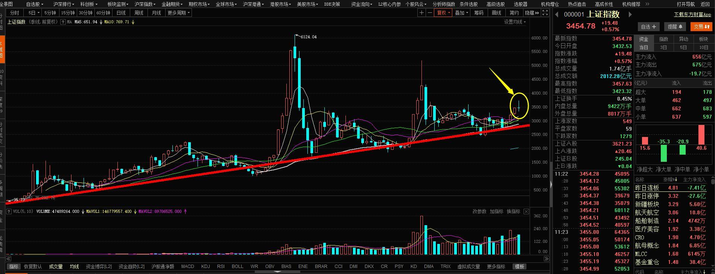Select 模板 template toggle
Screen dimensions: 715x274
point(520,266)
